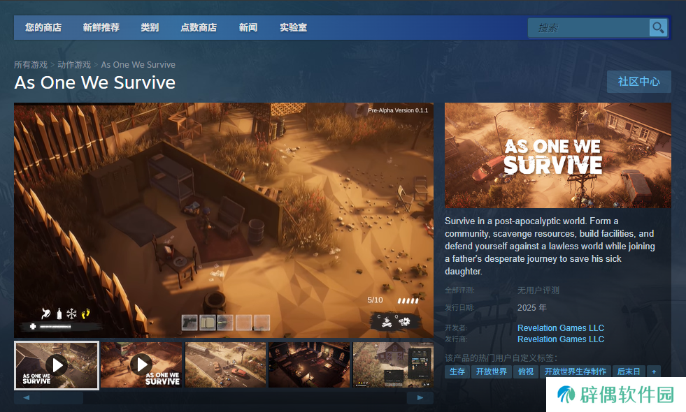Open the 新鲜推荐 menu
The height and width of the screenshot is (412, 686).
101,27
